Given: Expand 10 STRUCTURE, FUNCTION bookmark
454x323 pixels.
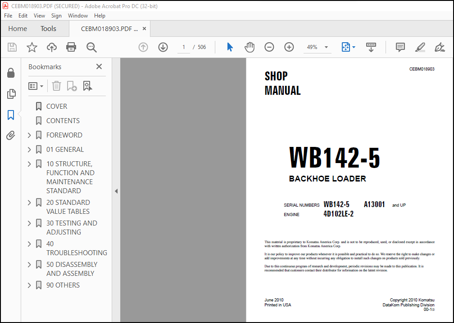Looking at the screenshot, I should [x=29, y=164].
